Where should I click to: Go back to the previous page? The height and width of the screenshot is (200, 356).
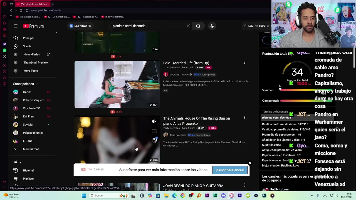coord(11,10)
